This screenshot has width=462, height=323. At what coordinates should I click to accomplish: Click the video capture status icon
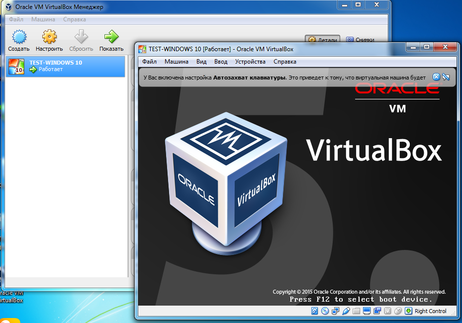coord(377,311)
